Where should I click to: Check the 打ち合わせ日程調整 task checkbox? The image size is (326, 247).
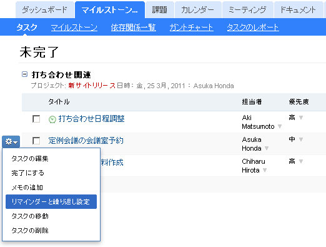(36, 119)
